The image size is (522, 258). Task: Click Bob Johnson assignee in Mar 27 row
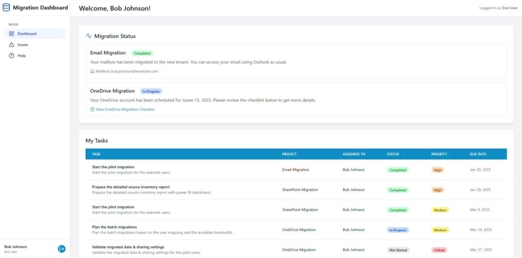pyautogui.click(x=354, y=250)
